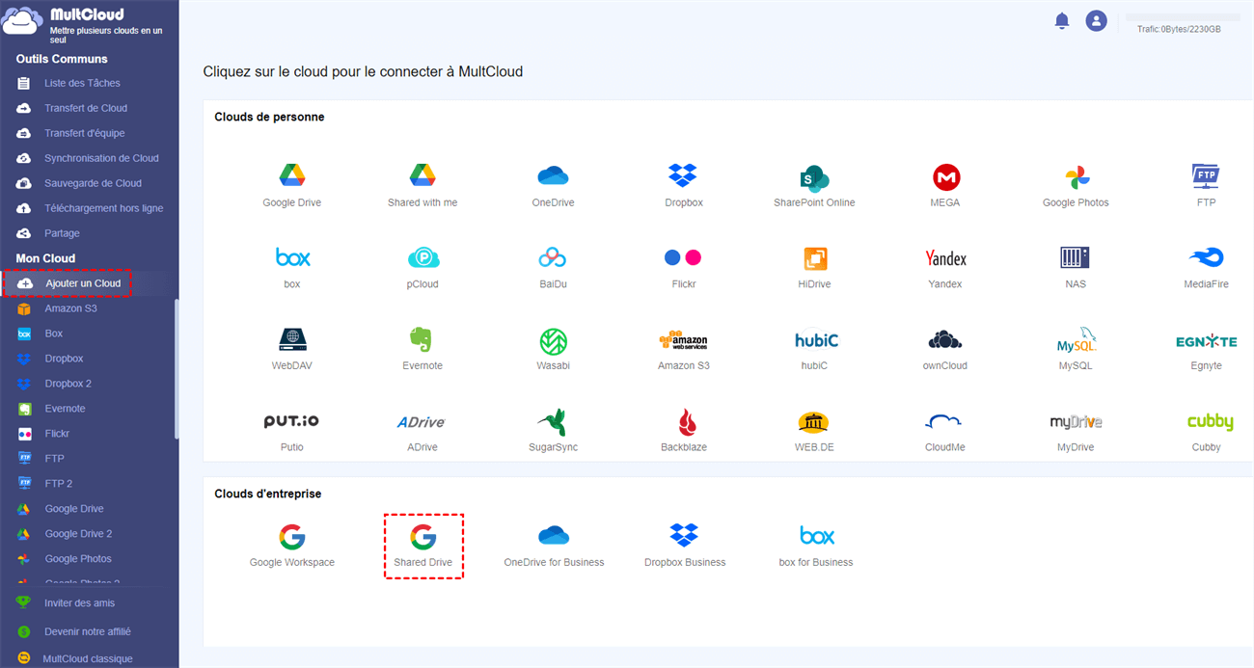Viewport: 1254px width, 668px height.
Task: Pick the ownCloud icon
Action: point(945,339)
